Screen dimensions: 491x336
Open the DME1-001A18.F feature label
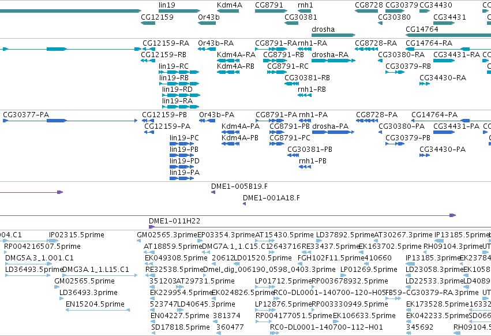point(271,198)
